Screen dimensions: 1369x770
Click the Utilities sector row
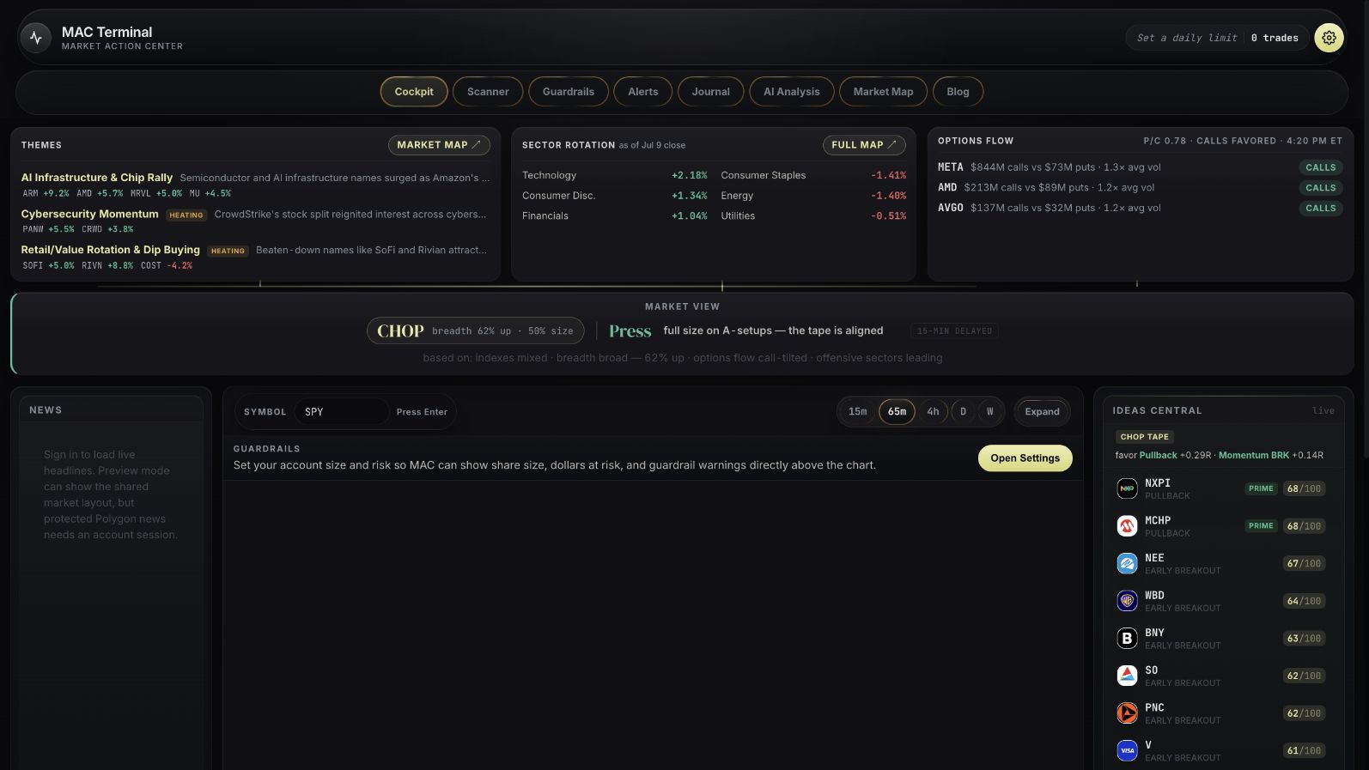pos(813,216)
